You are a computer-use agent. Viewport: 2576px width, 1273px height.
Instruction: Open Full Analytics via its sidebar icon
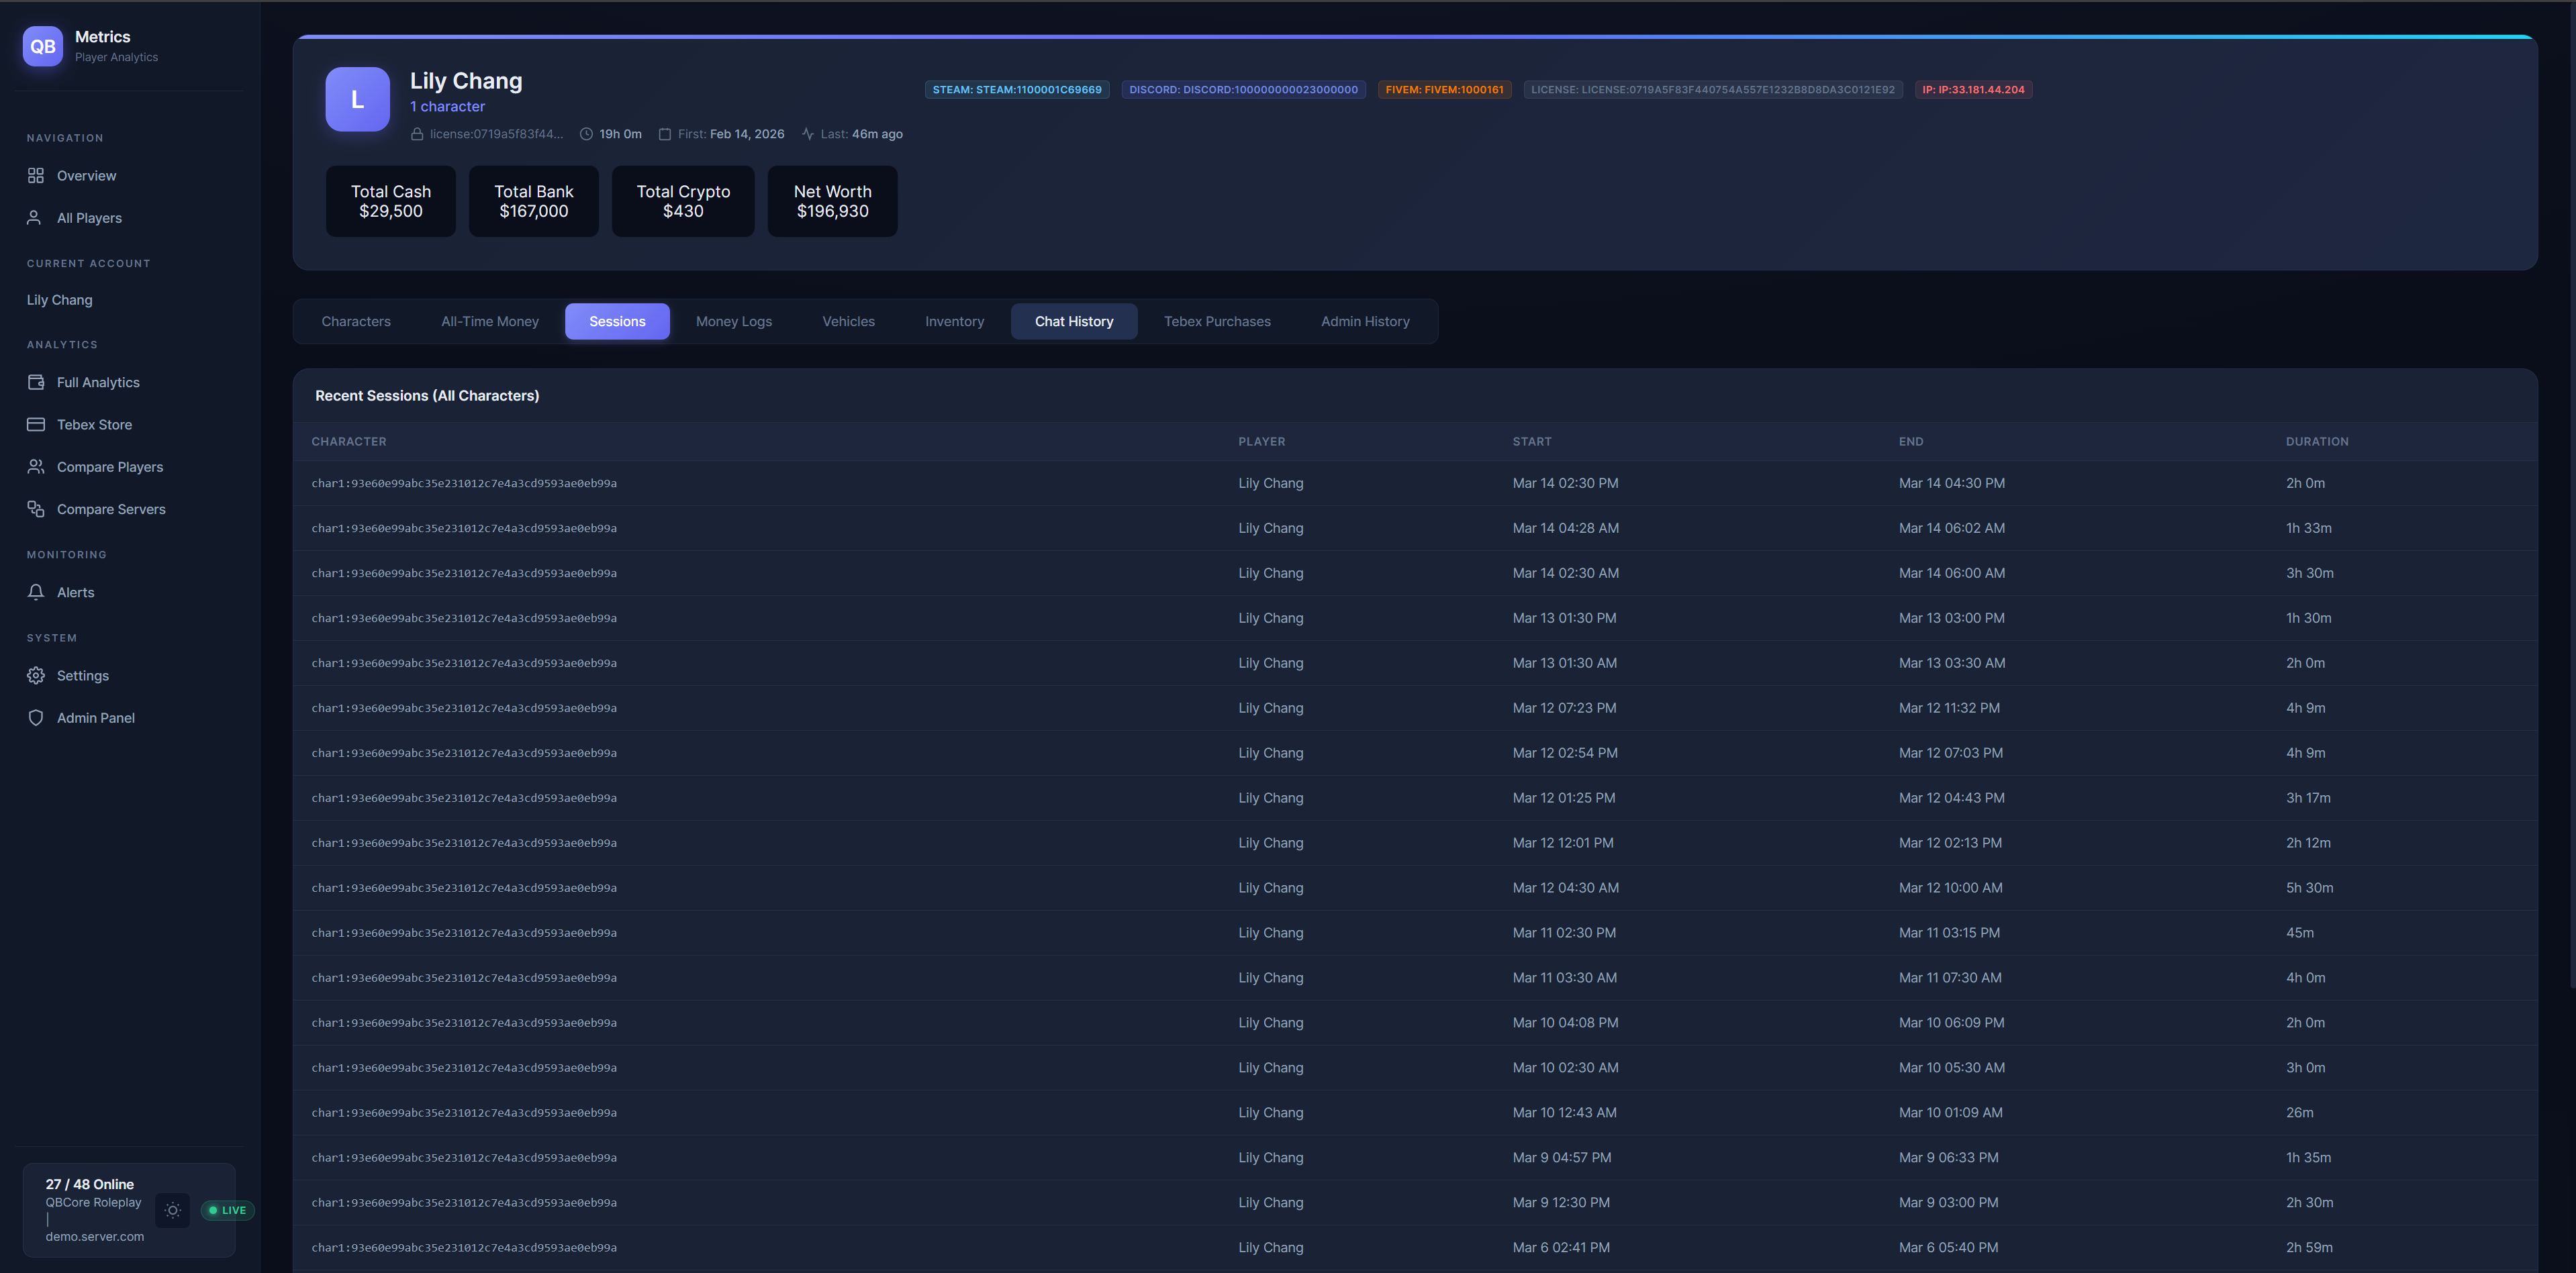36,383
